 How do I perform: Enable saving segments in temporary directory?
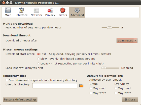[7, 80]
